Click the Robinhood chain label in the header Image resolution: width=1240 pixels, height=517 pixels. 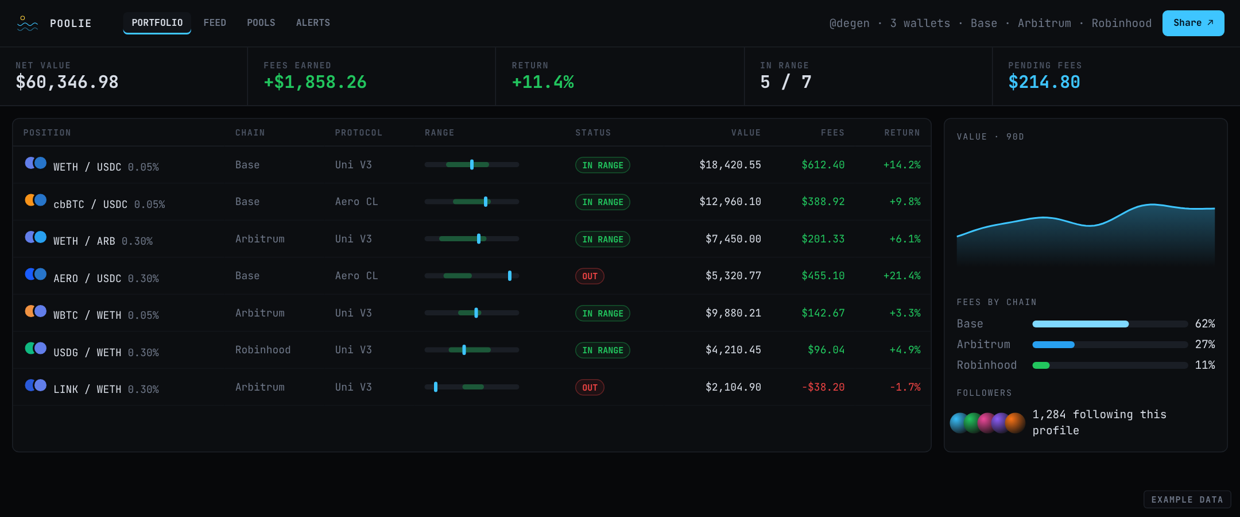(1122, 23)
